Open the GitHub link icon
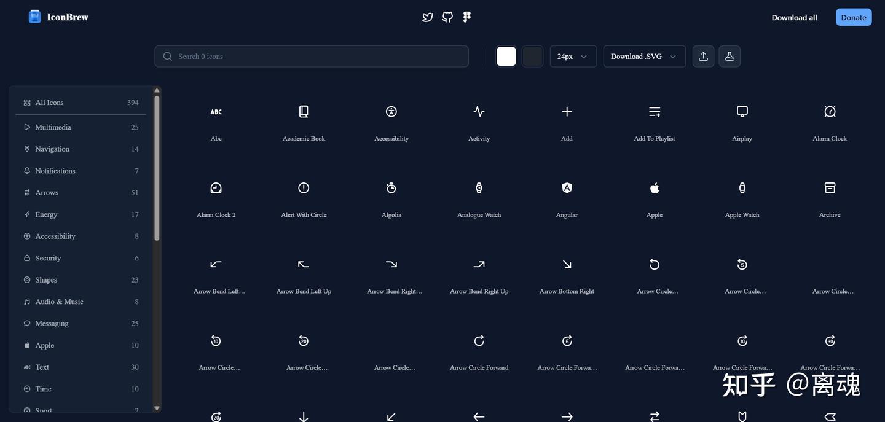The image size is (885, 422). click(447, 17)
